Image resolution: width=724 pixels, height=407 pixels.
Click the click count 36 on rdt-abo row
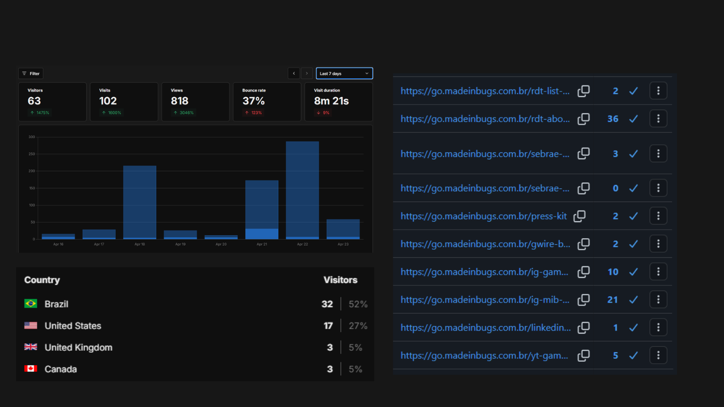tap(612, 119)
